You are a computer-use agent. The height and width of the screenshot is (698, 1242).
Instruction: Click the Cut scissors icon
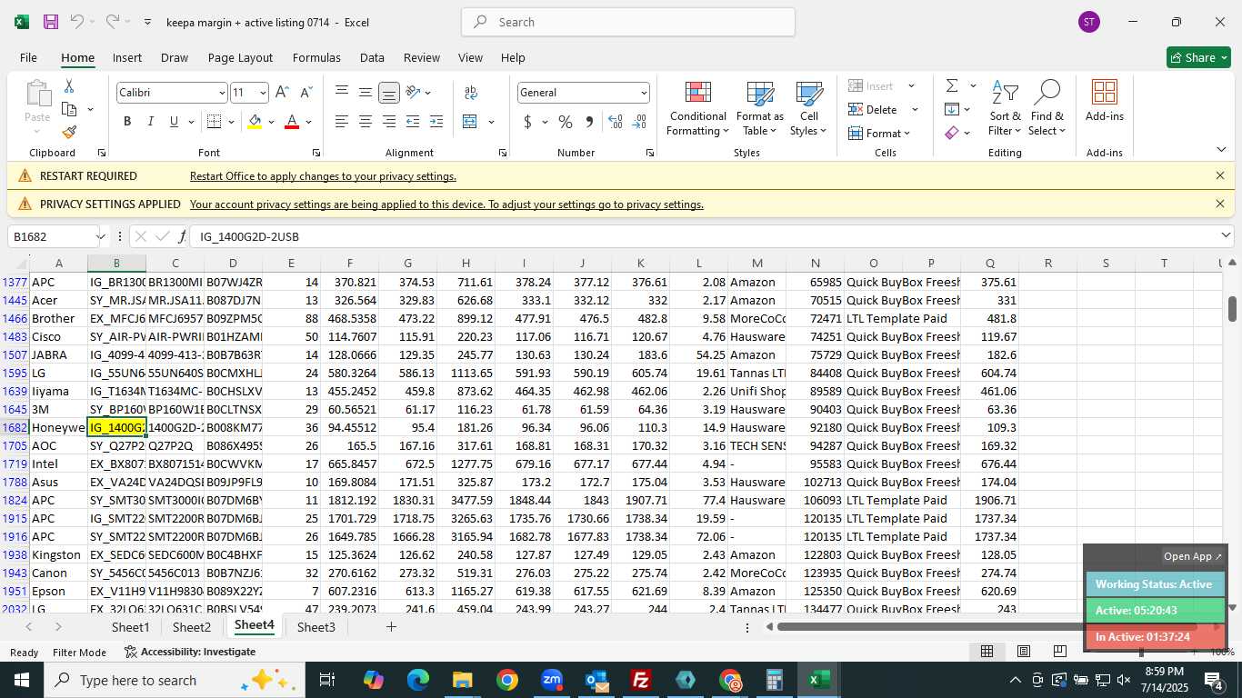pos(68,86)
